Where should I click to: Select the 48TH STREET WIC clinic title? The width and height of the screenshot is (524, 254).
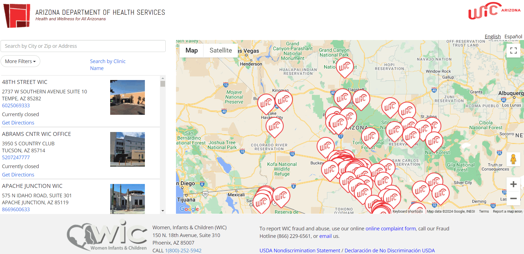pyautogui.click(x=25, y=82)
